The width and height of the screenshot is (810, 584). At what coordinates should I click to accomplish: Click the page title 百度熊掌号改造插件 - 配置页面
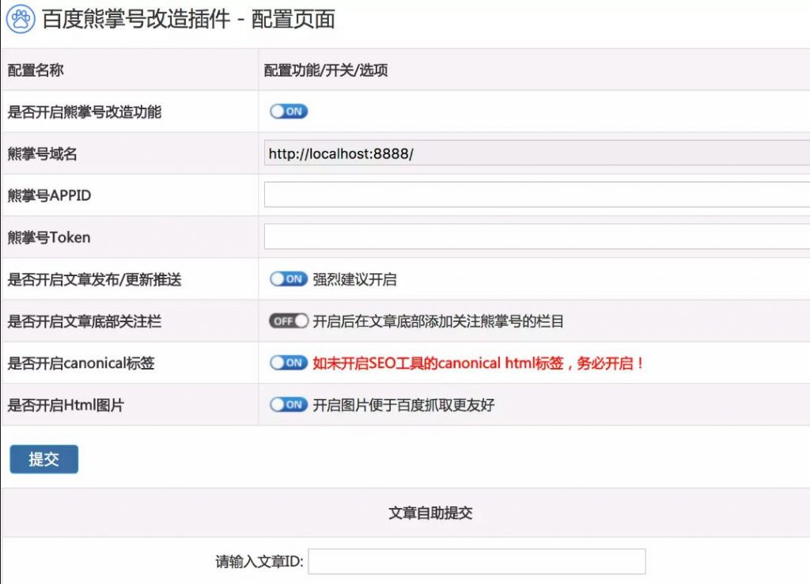click(188, 19)
